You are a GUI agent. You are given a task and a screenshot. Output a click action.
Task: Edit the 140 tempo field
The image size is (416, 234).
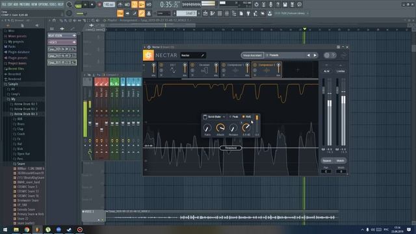(x=109, y=5)
